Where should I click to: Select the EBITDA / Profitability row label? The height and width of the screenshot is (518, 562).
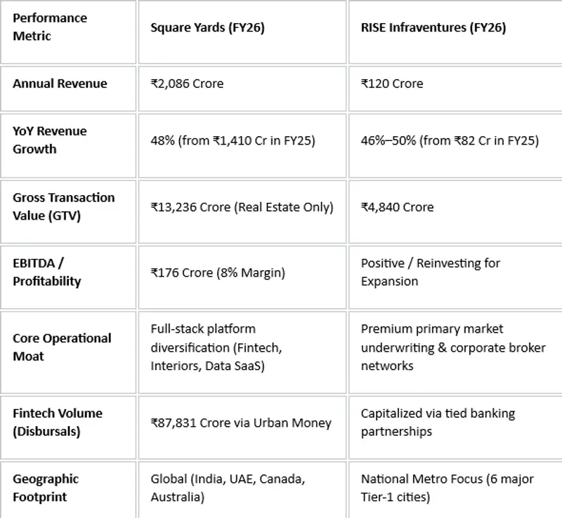(68, 277)
